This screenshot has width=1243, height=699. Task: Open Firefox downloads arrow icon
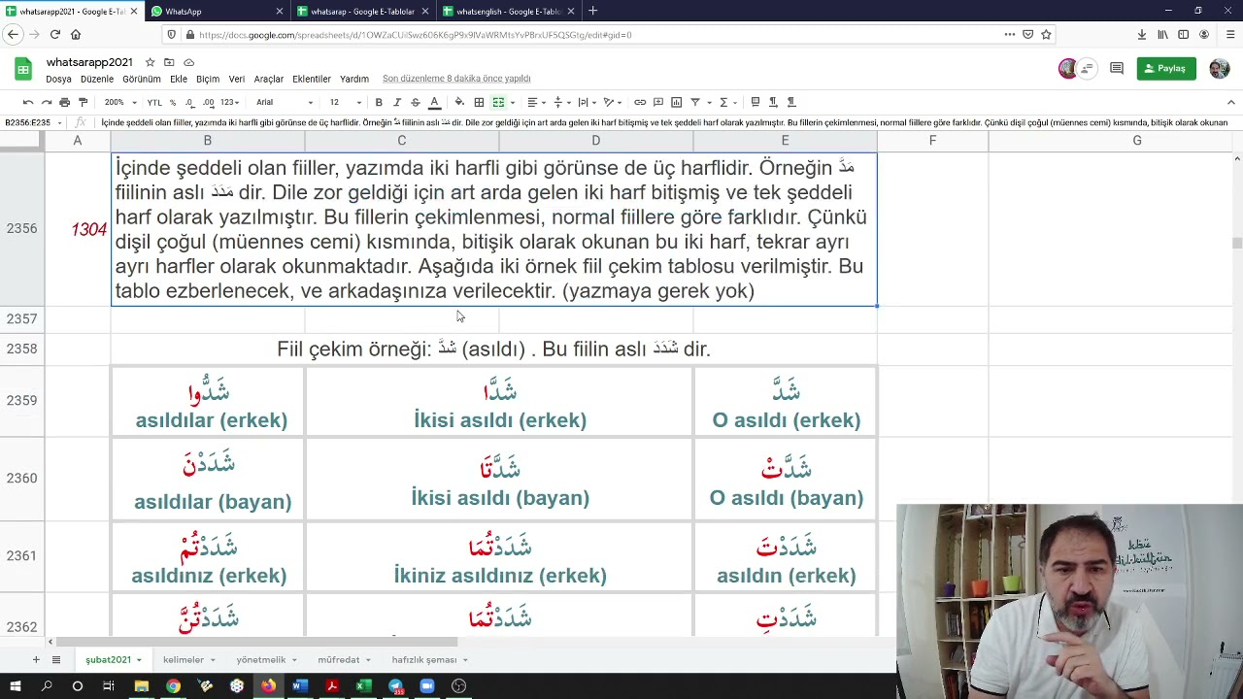point(1141,34)
